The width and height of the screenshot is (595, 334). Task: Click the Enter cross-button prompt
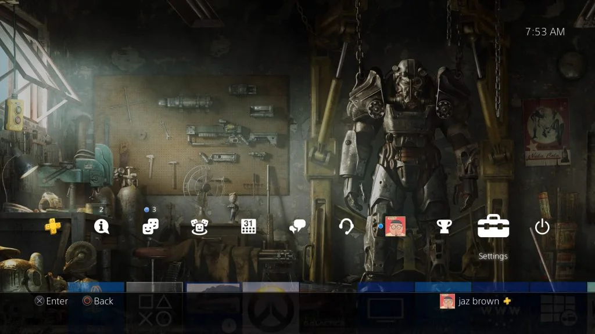51,301
